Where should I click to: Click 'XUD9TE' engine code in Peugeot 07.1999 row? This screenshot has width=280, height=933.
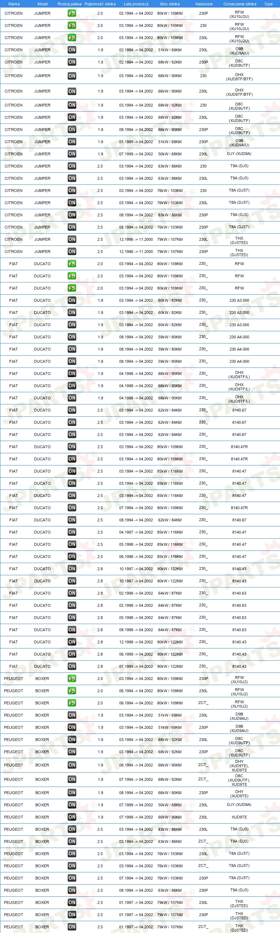pos(239,817)
